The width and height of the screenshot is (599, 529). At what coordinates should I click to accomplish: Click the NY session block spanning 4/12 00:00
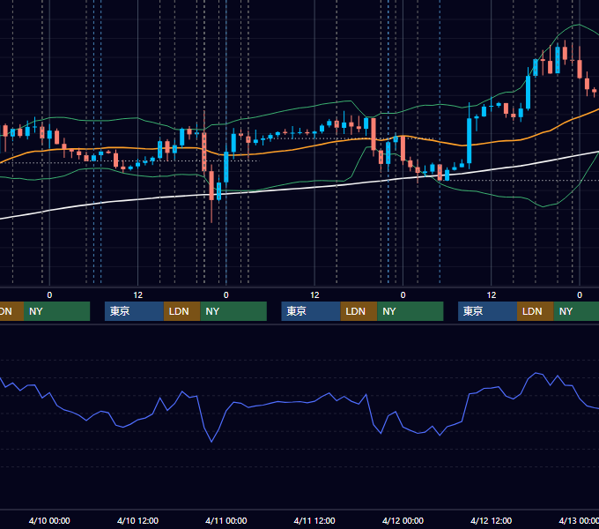pos(410,311)
